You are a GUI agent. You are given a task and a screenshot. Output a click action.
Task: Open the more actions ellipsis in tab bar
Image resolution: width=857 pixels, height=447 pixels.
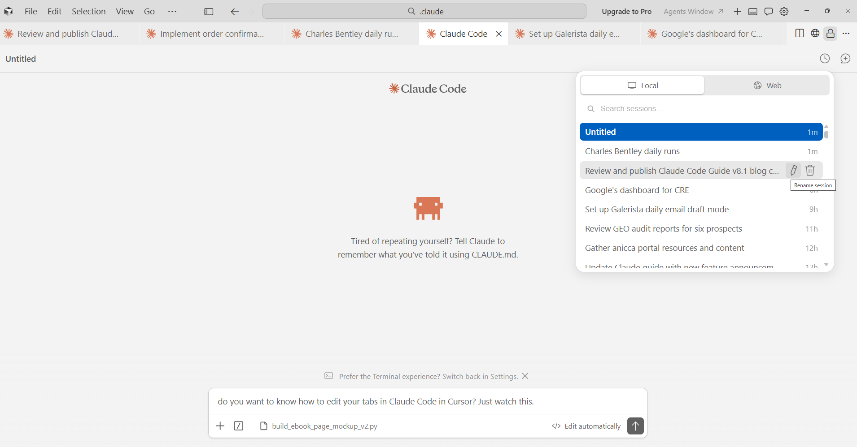coord(846,33)
